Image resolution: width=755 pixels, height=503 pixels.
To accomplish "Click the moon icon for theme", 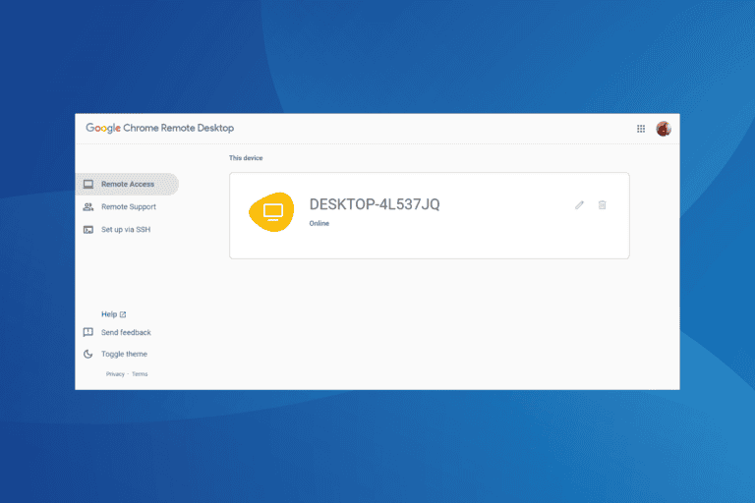I will pyautogui.click(x=88, y=354).
